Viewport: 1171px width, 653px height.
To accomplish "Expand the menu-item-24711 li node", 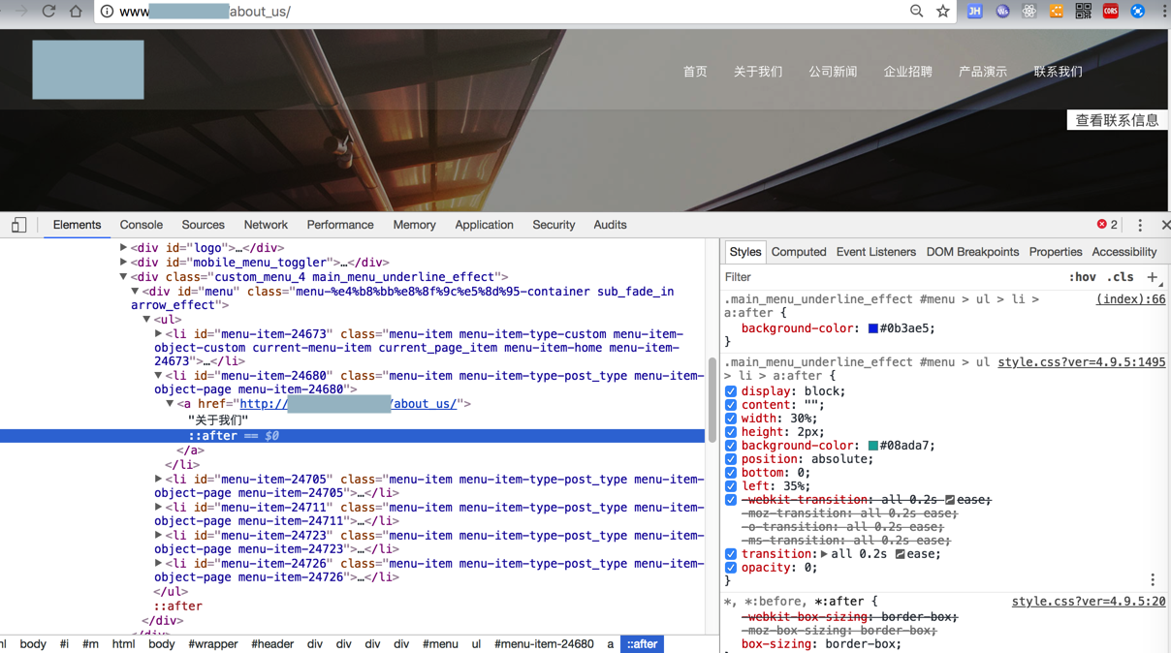I will pyautogui.click(x=158, y=508).
